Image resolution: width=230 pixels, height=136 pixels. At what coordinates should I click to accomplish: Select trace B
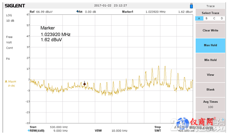coord(207,18)
